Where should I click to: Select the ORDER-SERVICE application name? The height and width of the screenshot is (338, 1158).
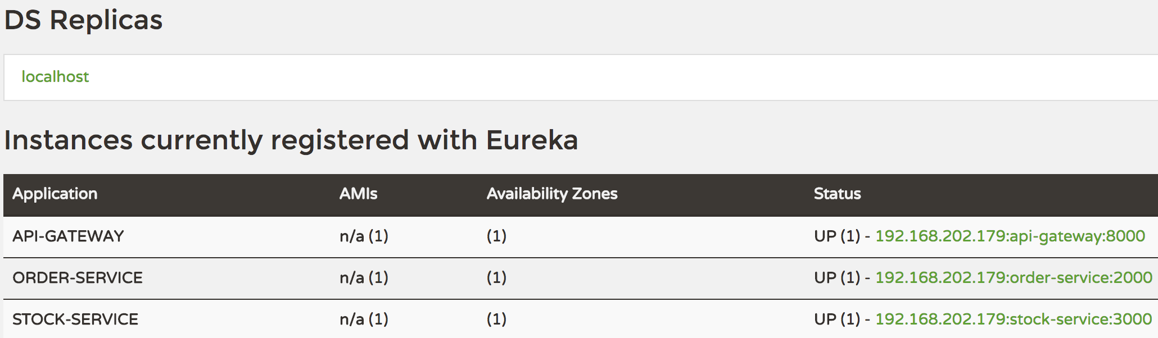pyautogui.click(x=78, y=278)
